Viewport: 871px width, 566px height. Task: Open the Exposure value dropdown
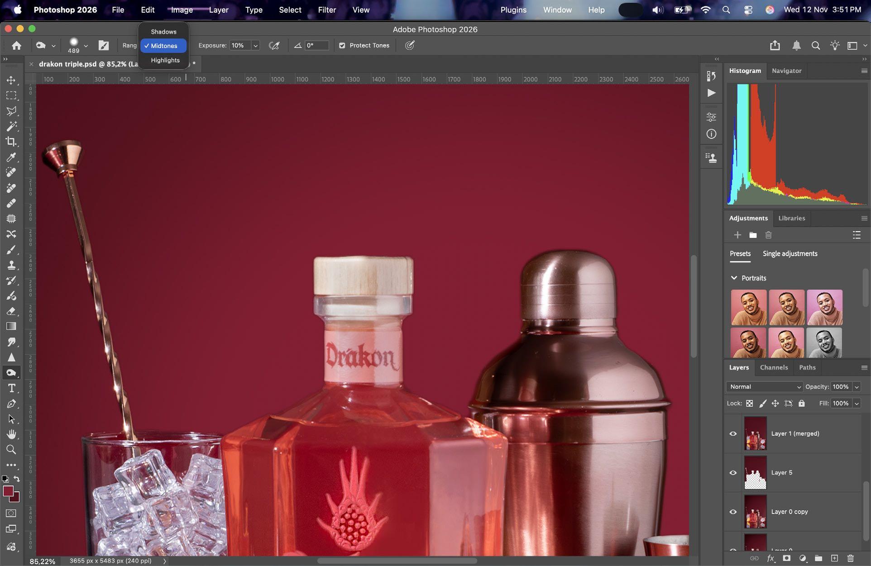point(255,45)
